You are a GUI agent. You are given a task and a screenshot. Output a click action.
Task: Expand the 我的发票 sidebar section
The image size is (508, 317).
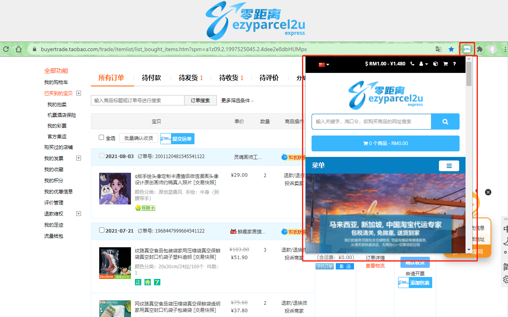(79, 158)
